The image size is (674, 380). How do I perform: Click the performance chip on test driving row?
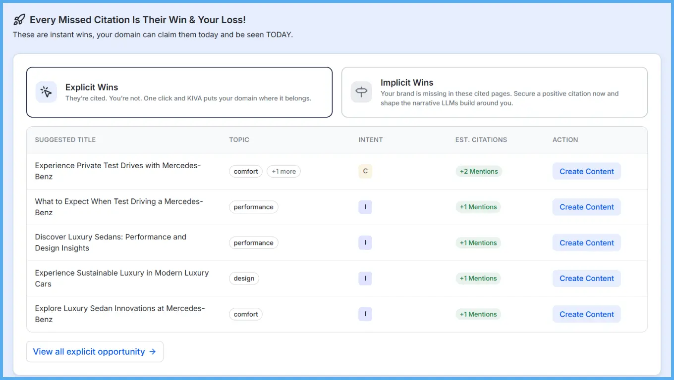[x=253, y=207]
